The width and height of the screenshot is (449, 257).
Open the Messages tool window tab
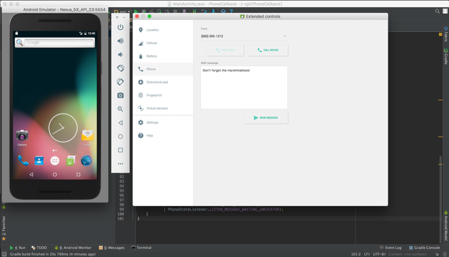pos(112,248)
